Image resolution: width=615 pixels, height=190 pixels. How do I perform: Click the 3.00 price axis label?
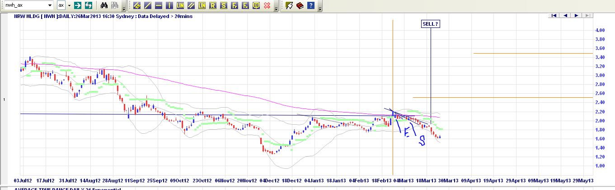click(x=600, y=75)
